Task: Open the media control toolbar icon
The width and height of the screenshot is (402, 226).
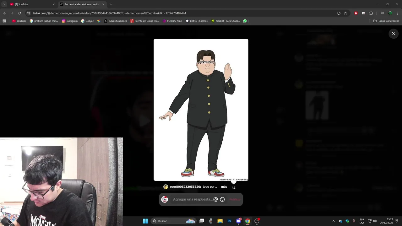Action: [382, 13]
